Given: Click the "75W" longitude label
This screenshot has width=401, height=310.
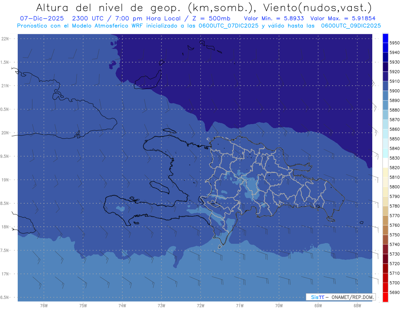Looking at the screenshot, I should 83,306.
